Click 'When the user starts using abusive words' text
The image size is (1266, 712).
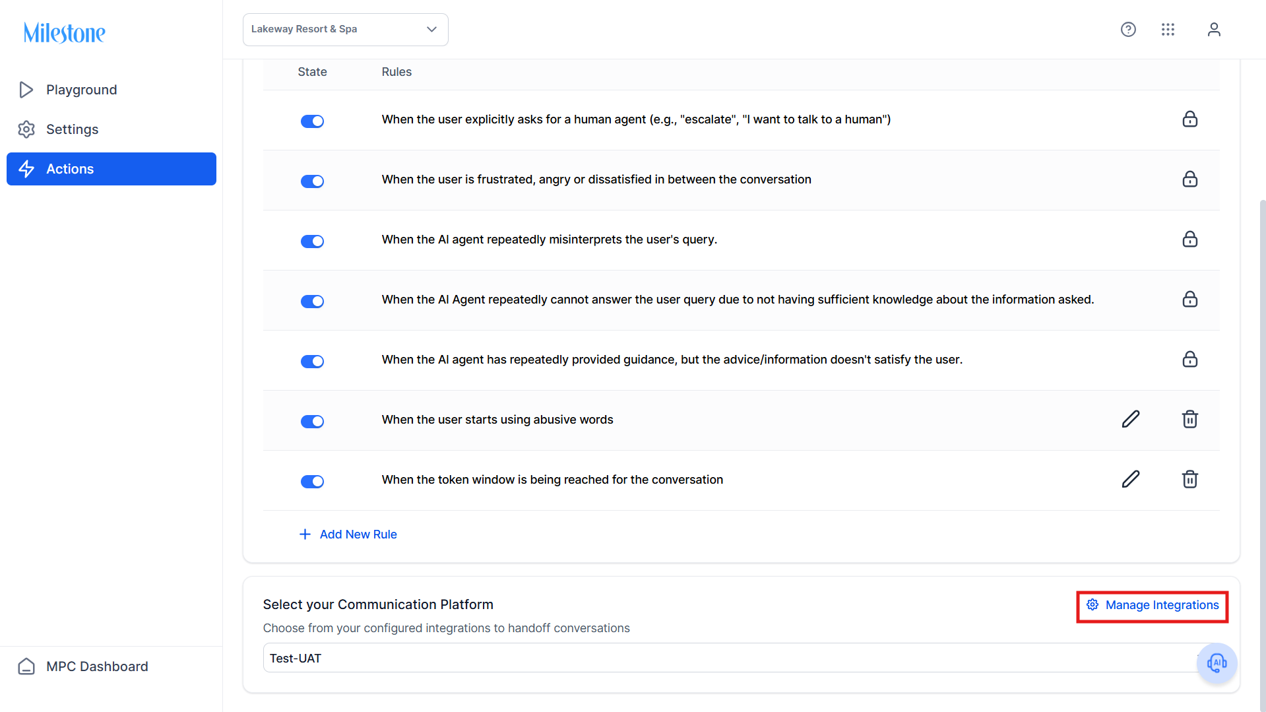(497, 420)
